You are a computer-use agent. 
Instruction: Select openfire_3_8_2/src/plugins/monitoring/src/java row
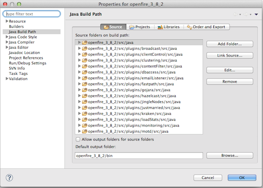tap(139, 125)
